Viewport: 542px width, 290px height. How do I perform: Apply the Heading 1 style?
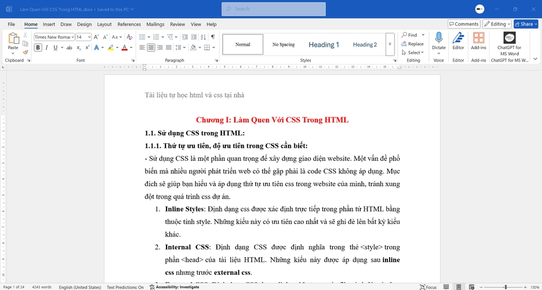(324, 45)
